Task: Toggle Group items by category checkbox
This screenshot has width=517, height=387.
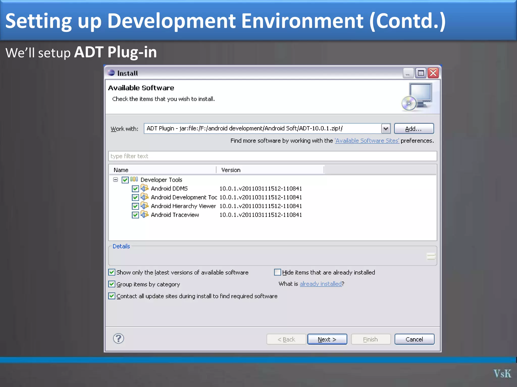Action: [112, 284]
